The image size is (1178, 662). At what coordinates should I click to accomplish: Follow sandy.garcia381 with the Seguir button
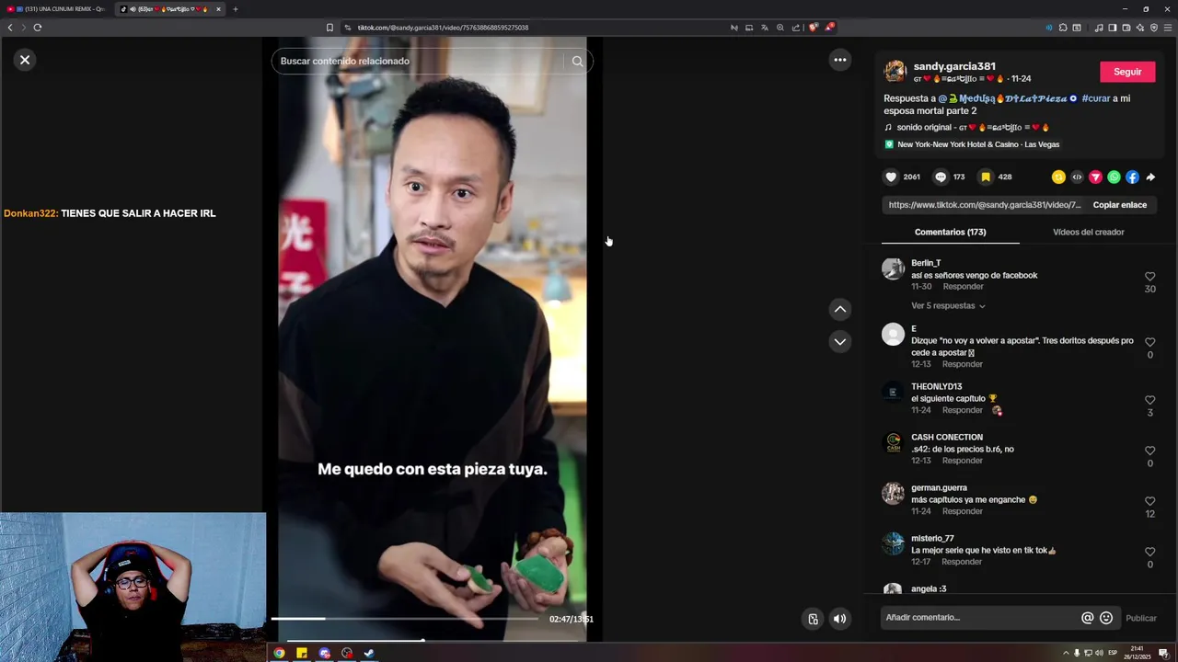click(x=1127, y=72)
